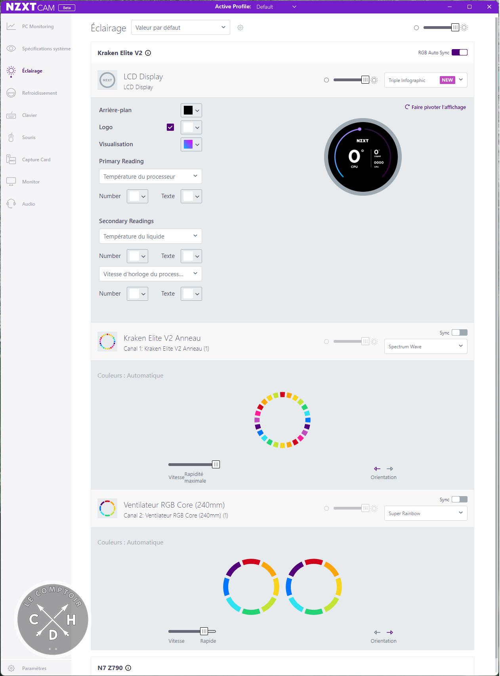Open Paramètres at the bottom of the sidebar
This screenshot has width=500, height=676.
click(34, 668)
